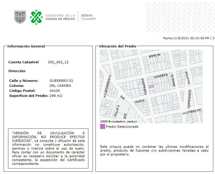
Task: Click the SEDUVI CiudadMX text logo
Action: [88, 17]
